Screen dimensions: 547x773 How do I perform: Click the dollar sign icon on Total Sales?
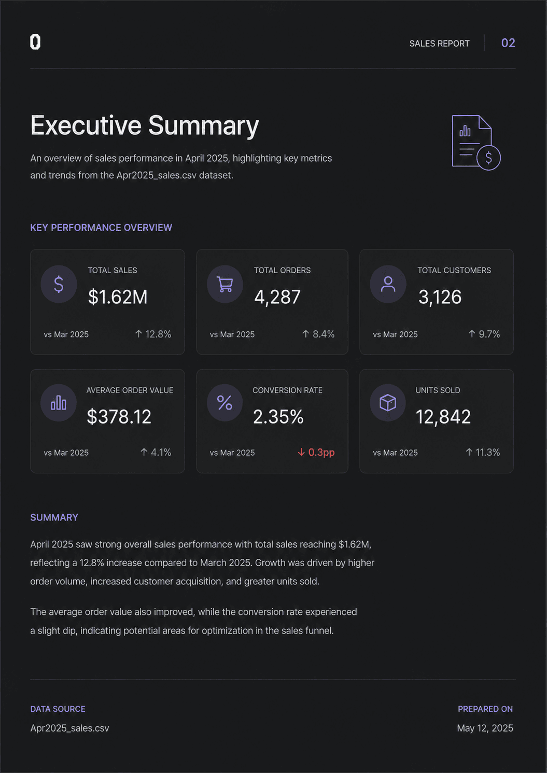(x=59, y=284)
